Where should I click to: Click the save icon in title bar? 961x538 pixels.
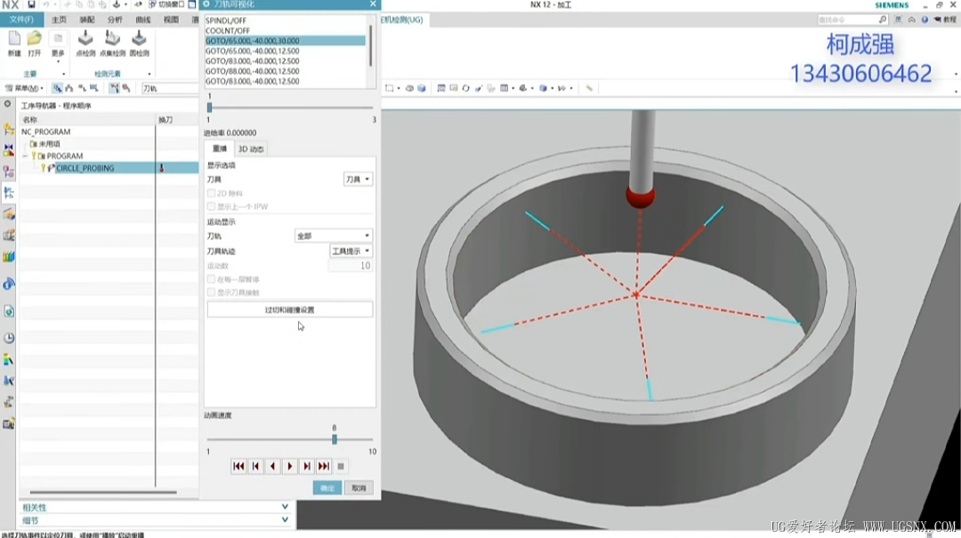tap(31, 5)
